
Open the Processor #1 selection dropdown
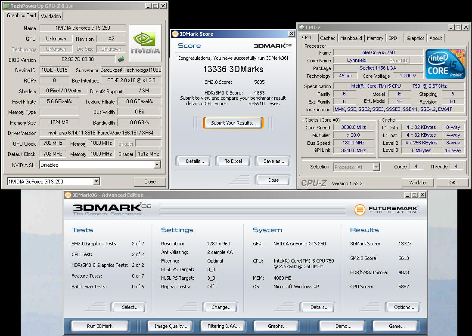point(376,167)
